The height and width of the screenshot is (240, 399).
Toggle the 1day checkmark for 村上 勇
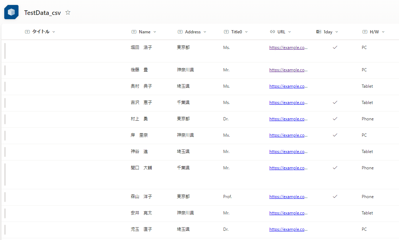coord(335,119)
